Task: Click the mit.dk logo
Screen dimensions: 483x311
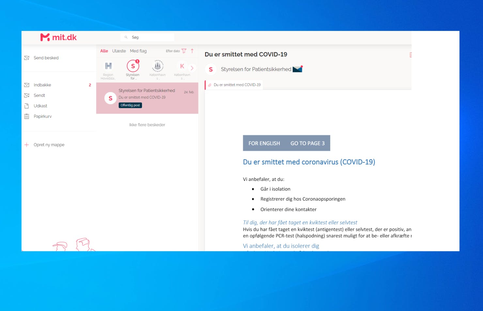Action: (58, 37)
